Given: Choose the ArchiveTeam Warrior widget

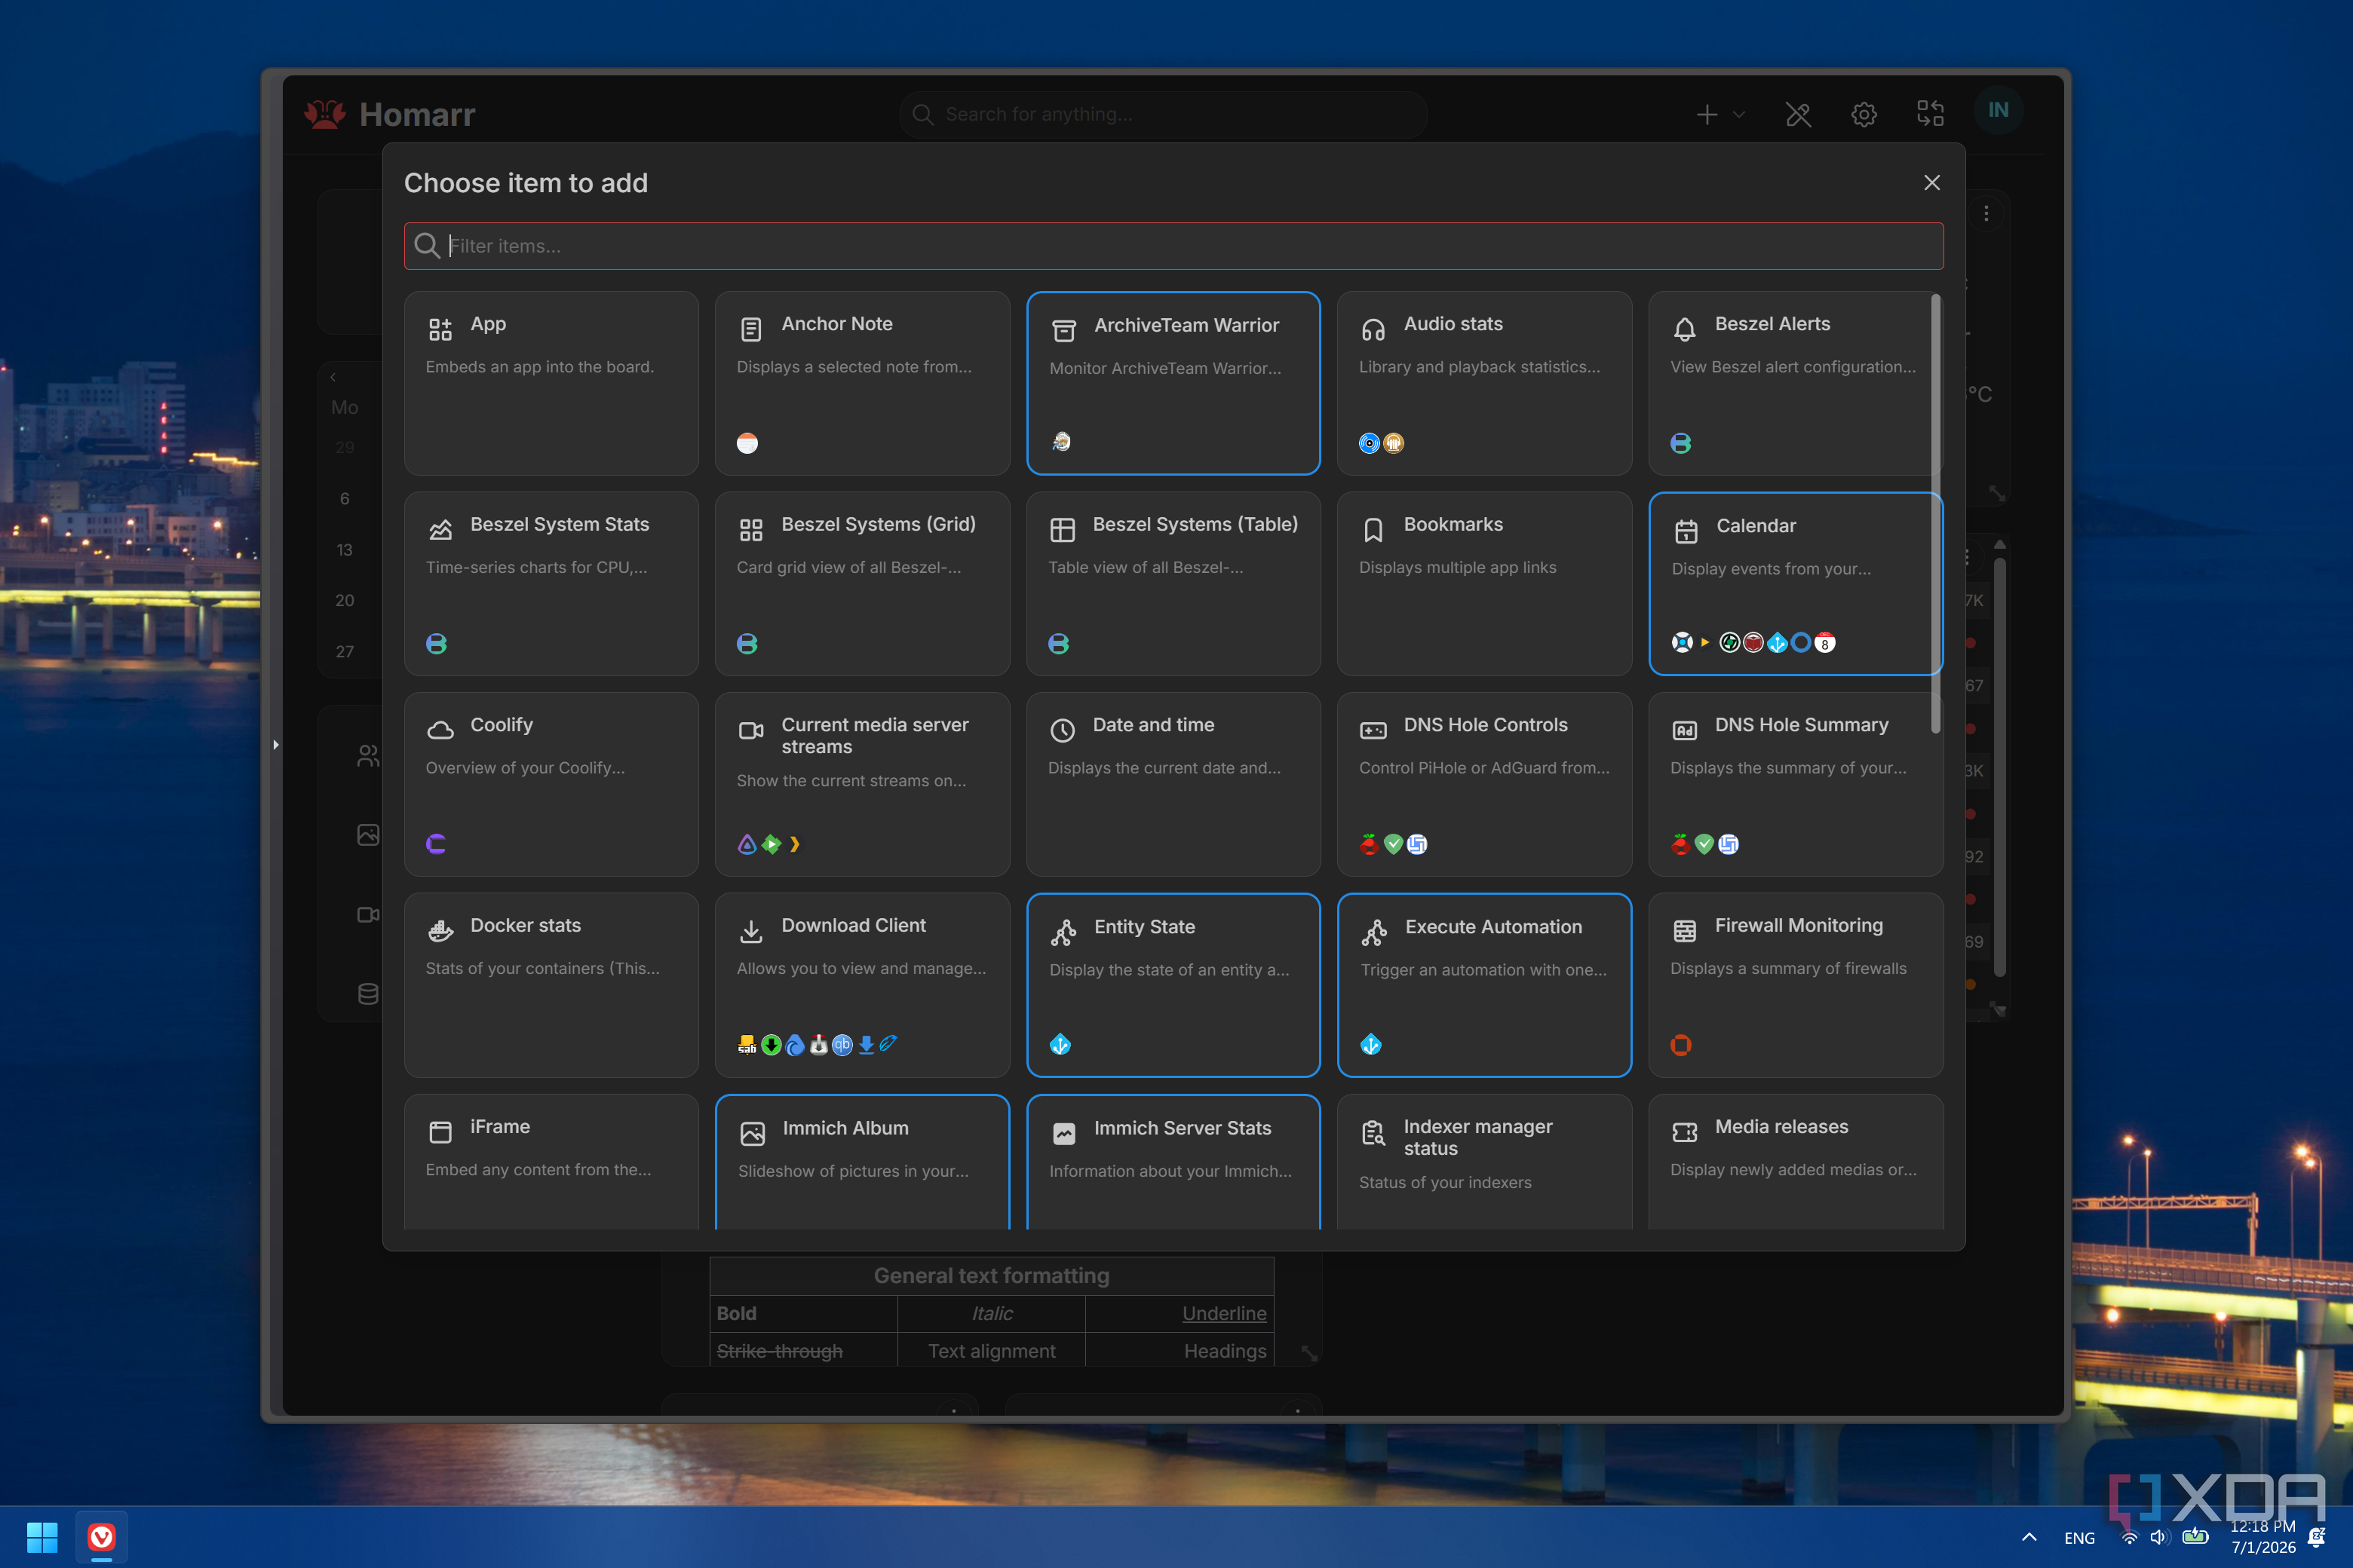Looking at the screenshot, I should tap(1173, 383).
